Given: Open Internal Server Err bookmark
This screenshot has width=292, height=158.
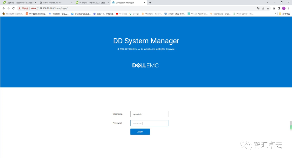Looking at the screenshot, I should pyautogui.click(x=13, y=14).
